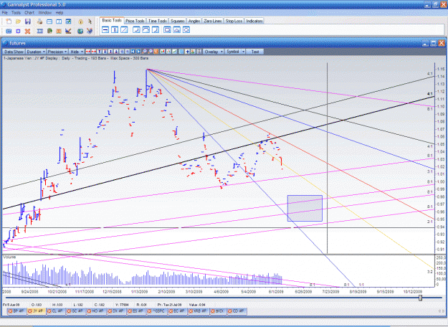Switch to the BP #F chart tab
This screenshot has height=327, width=448.
(x=16, y=311)
